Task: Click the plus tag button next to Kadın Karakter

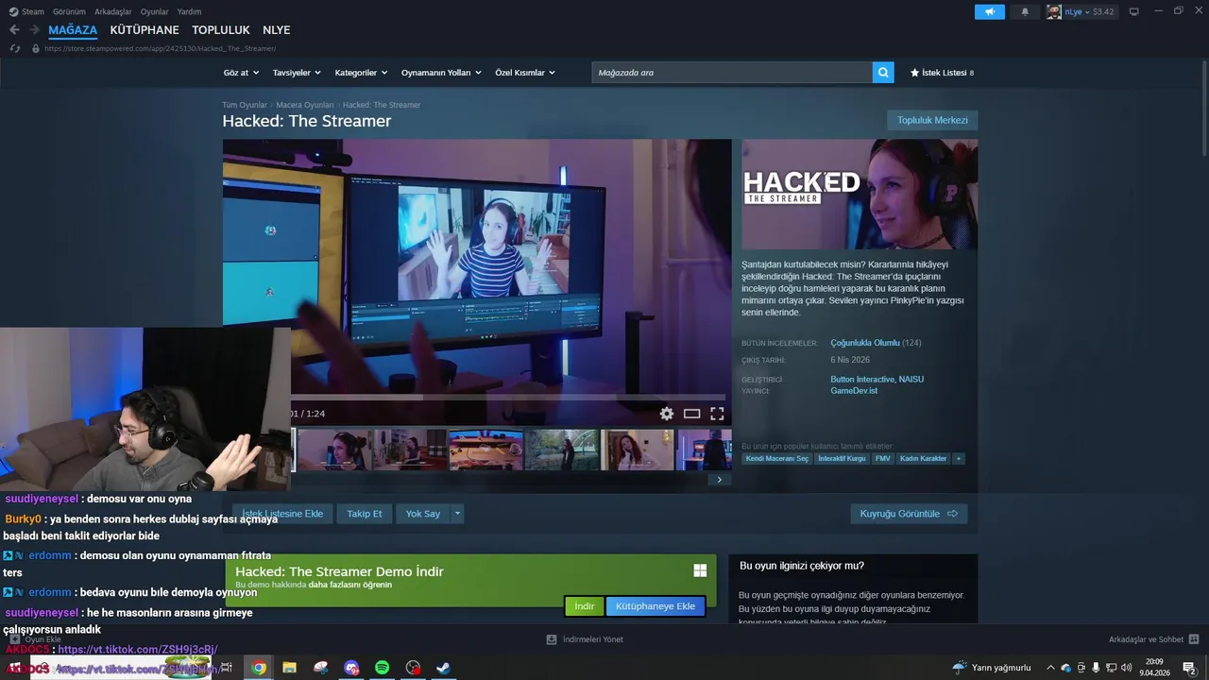Action: tap(959, 458)
